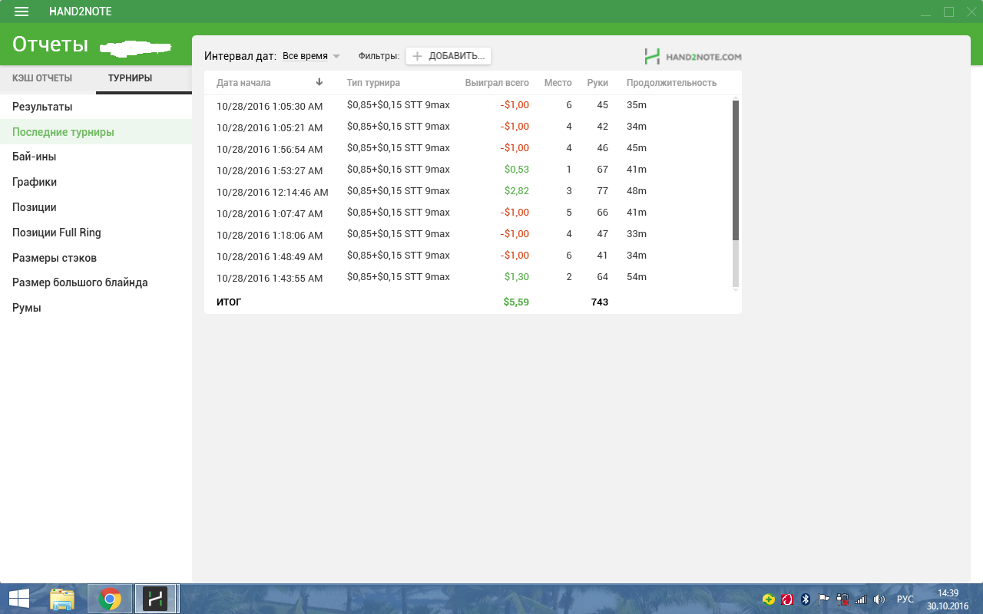Open Google Chrome from the taskbar
Screen dimensions: 983x614
pyautogui.click(x=110, y=599)
